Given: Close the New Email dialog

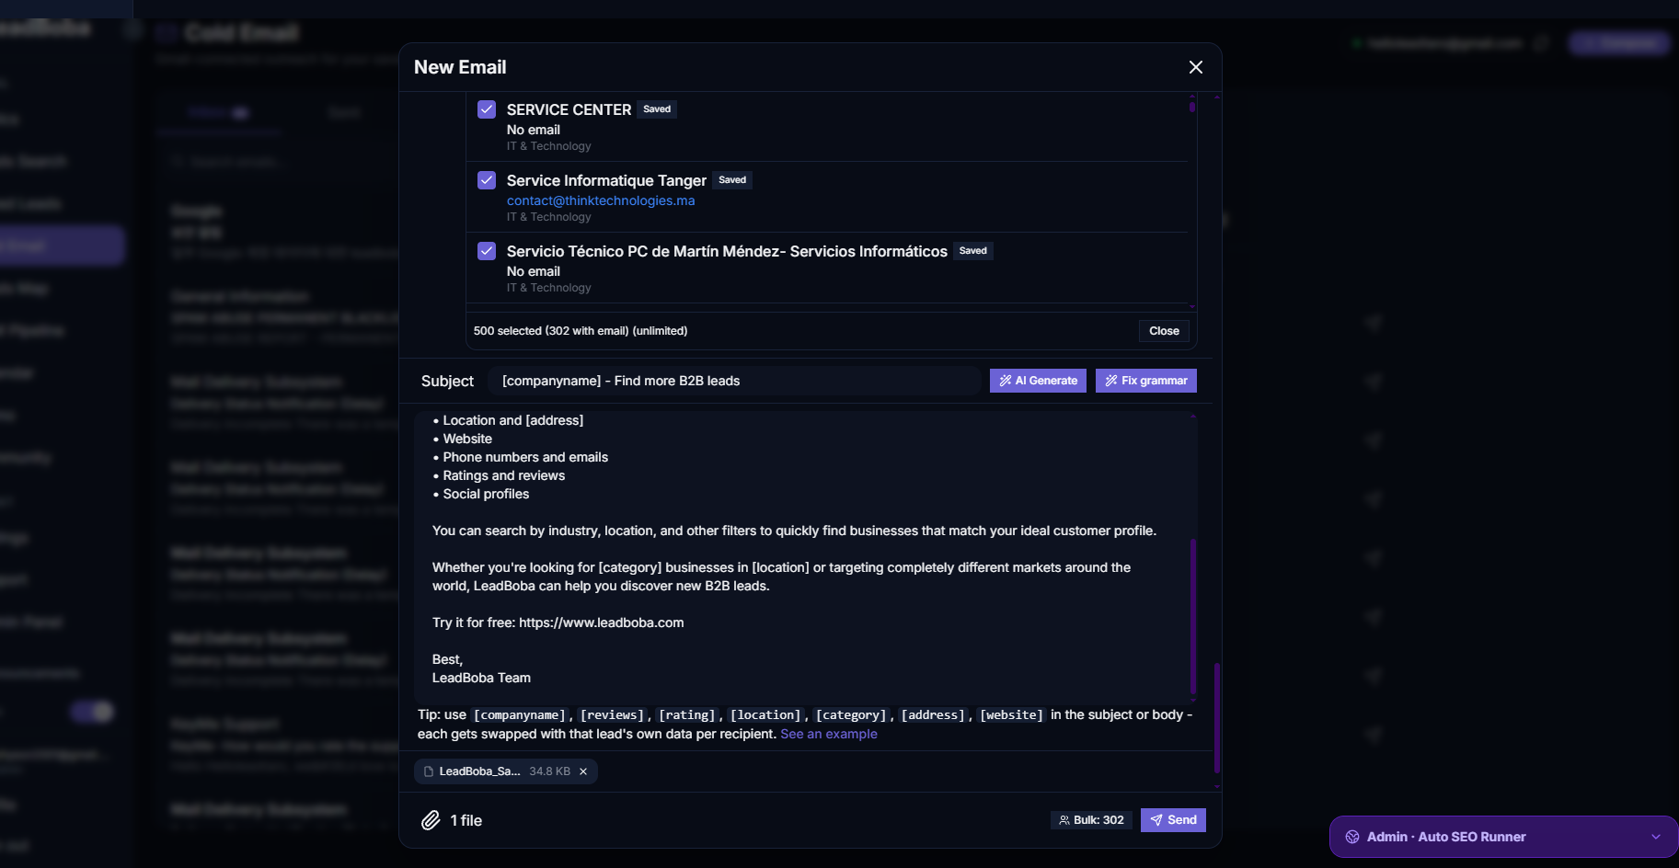Looking at the screenshot, I should click(x=1195, y=67).
